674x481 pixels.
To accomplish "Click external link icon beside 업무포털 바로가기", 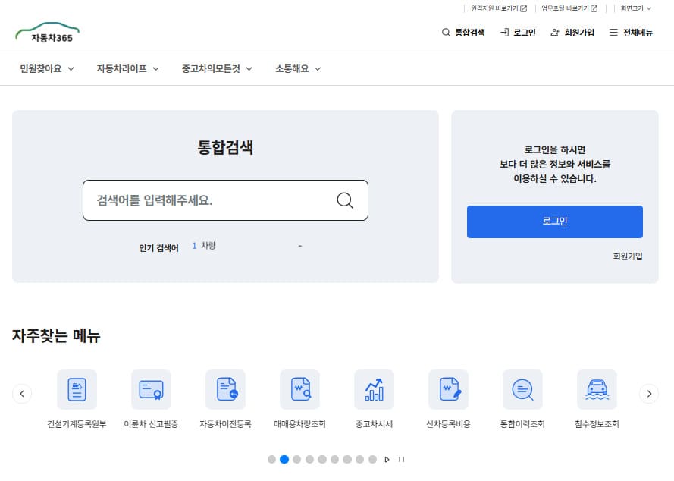I will [594, 8].
